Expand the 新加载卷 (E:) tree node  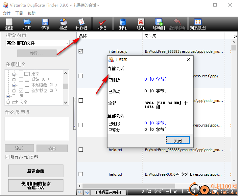14,91
